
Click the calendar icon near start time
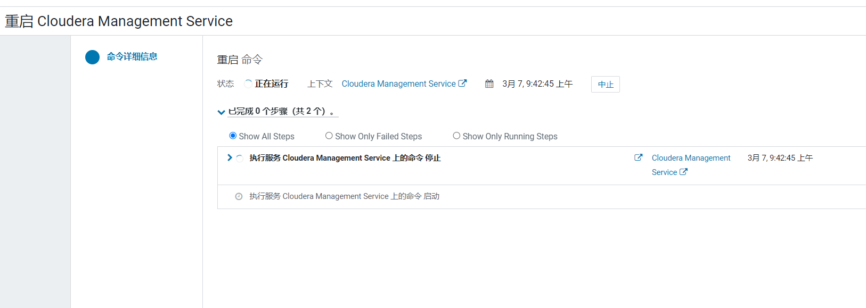coord(489,84)
